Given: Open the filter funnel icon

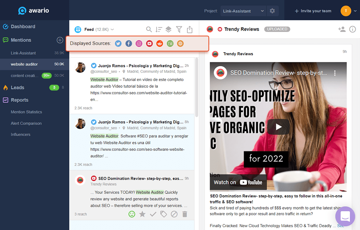Looking at the screenshot, I should (x=179, y=30).
